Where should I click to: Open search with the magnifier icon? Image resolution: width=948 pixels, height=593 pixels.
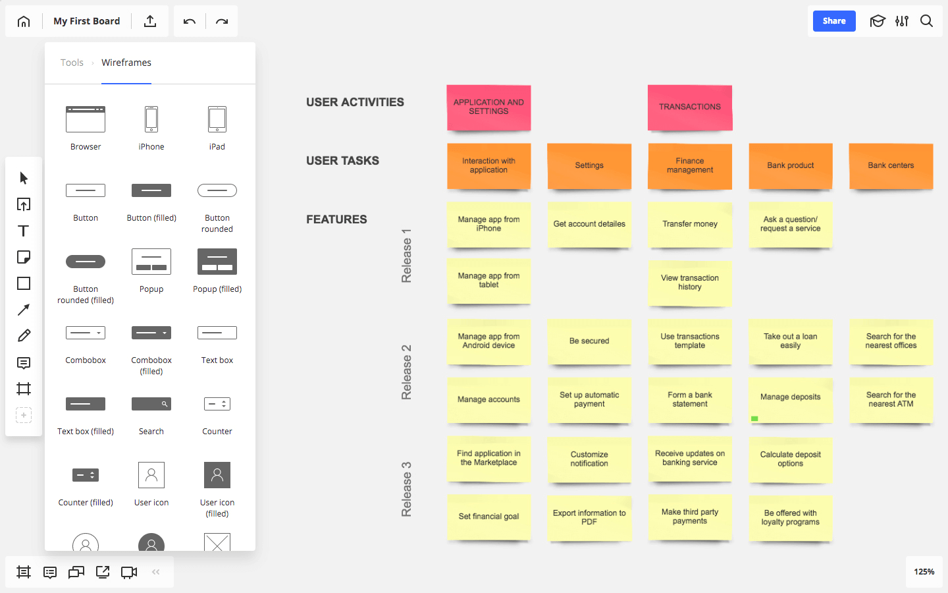pyautogui.click(x=926, y=21)
